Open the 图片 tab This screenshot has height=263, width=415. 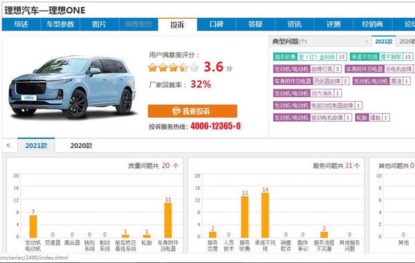99,24
